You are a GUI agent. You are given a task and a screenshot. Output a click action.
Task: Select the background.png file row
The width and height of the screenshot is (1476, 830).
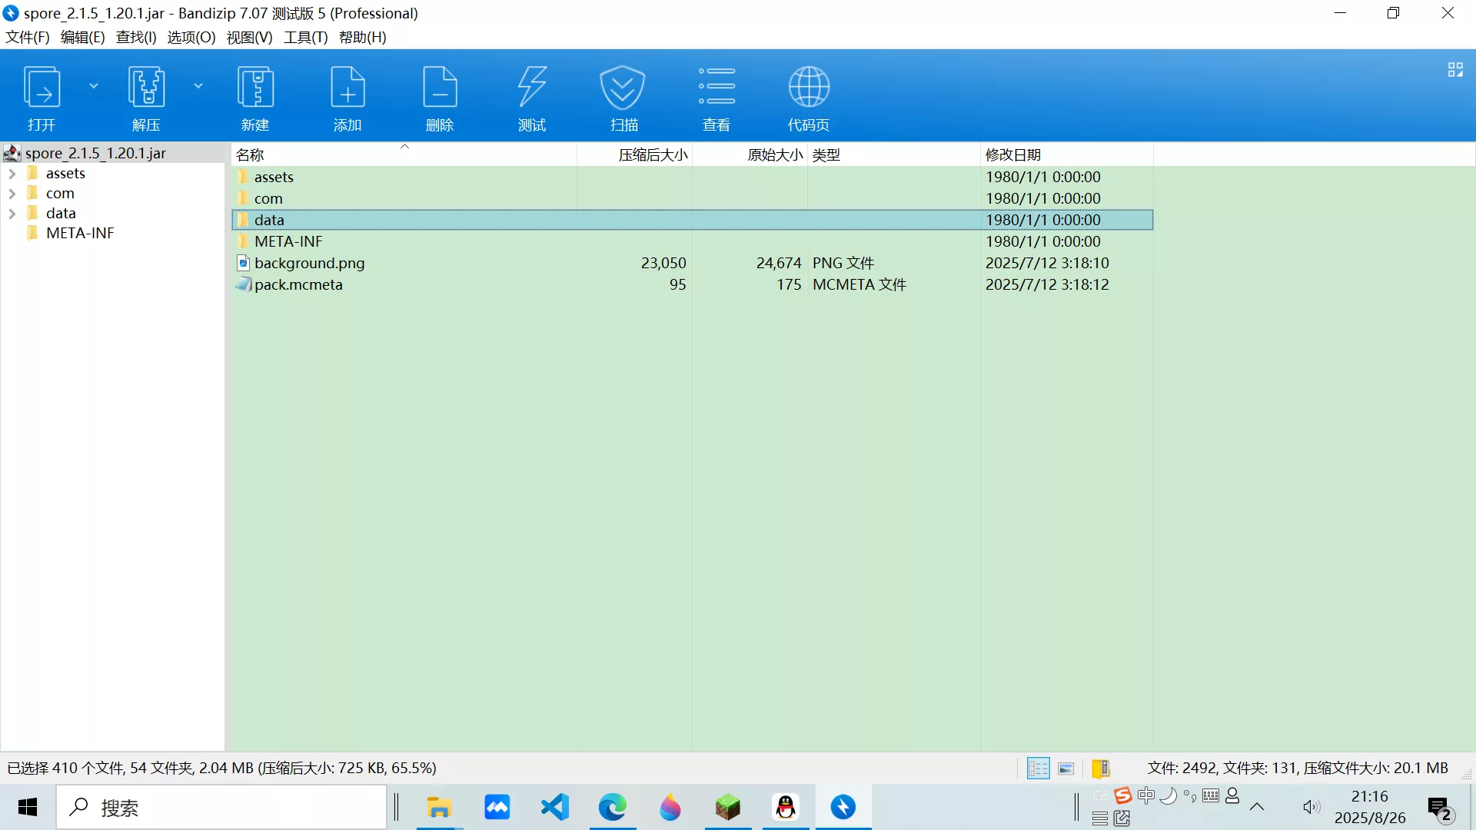pyautogui.click(x=309, y=263)
